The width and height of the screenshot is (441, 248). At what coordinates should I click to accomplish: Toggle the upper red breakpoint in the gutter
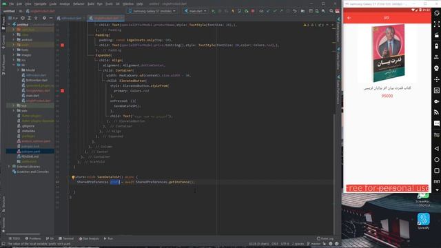pyautogui.click(x=62, y=45)
